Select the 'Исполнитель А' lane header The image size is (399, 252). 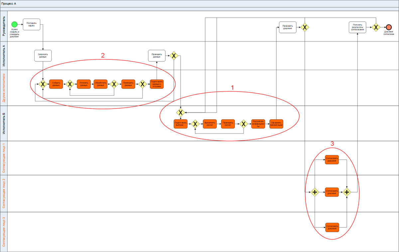point(4,55)
